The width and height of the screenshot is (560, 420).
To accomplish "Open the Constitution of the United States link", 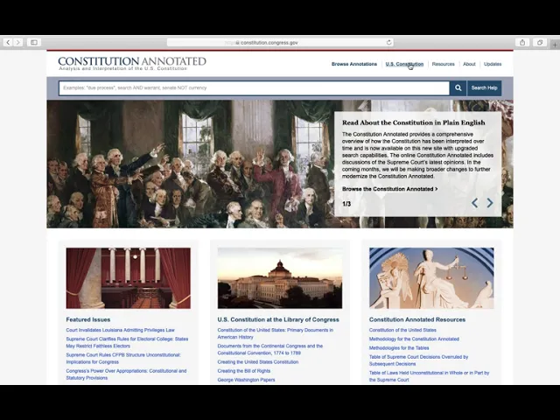I will [402, 330].
